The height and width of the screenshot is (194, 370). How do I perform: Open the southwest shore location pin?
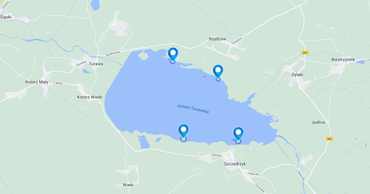coord(183,133)
